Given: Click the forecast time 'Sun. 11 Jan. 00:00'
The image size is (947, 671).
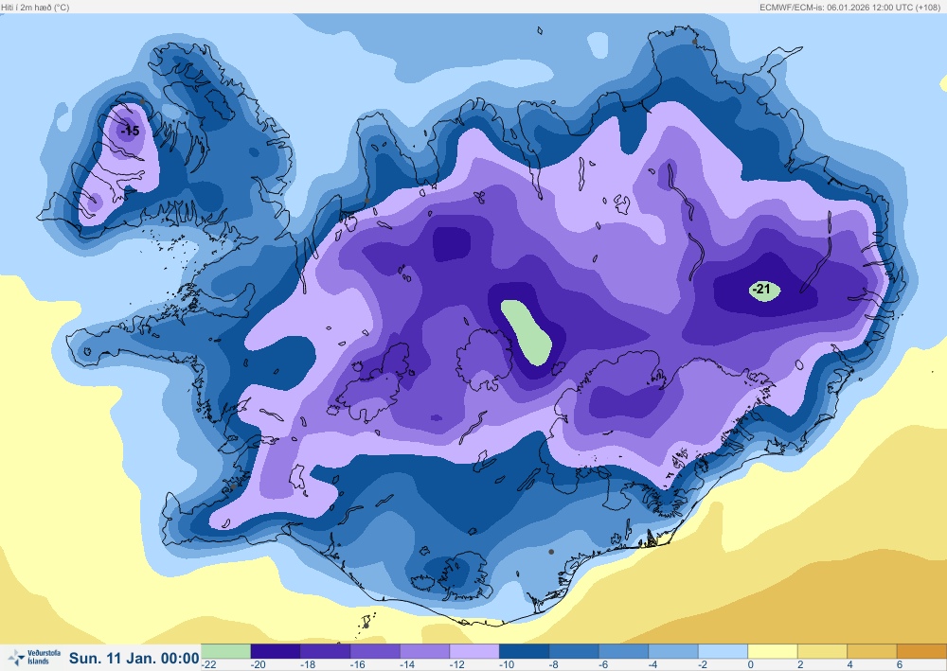Looking at the screenshot, I should 134,658.
